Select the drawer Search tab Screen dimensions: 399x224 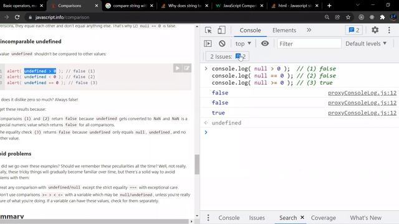coord(288,218)
